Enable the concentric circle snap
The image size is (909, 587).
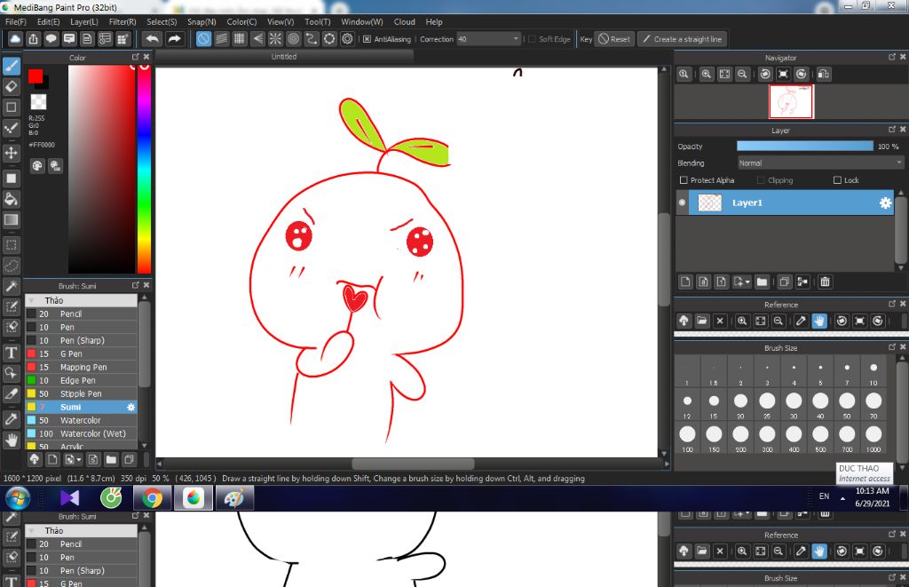coord(293,39)
